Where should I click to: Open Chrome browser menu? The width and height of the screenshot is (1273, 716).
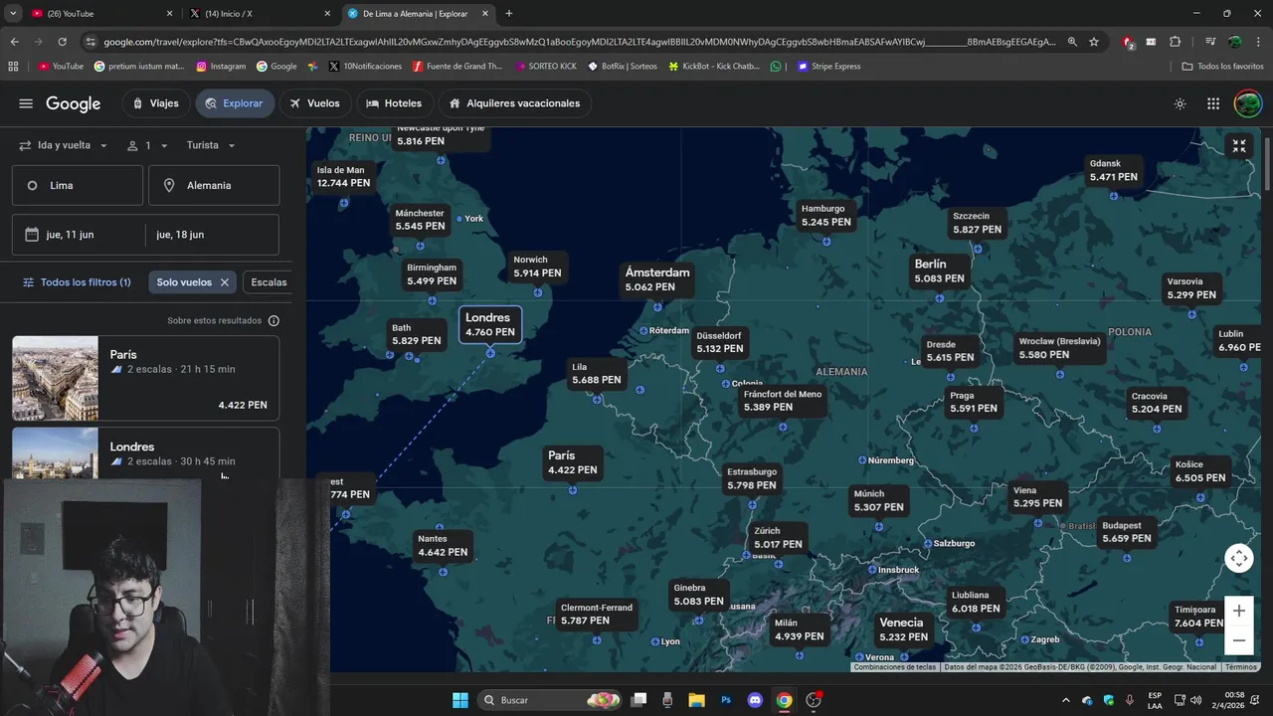(x=1258, y=42)
